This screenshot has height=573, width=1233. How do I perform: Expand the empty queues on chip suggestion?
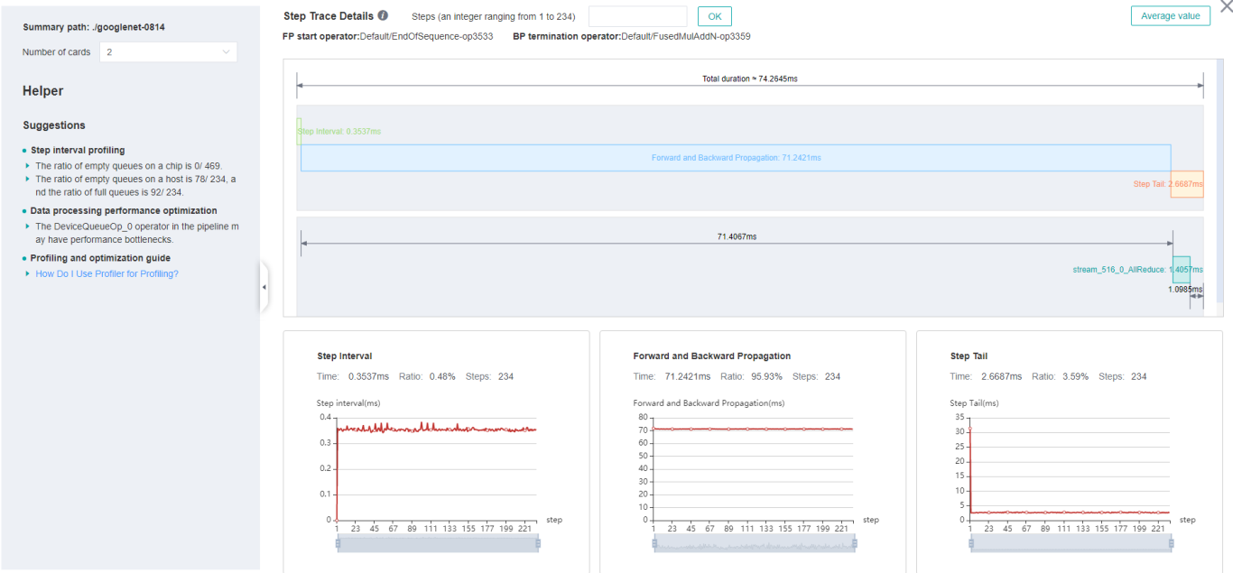(27, 166)
